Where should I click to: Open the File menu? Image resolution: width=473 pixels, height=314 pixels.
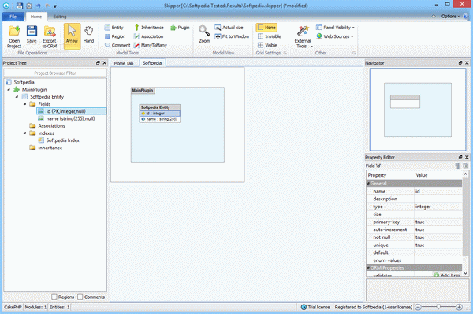pyautogui.click(x=13, y=17)
